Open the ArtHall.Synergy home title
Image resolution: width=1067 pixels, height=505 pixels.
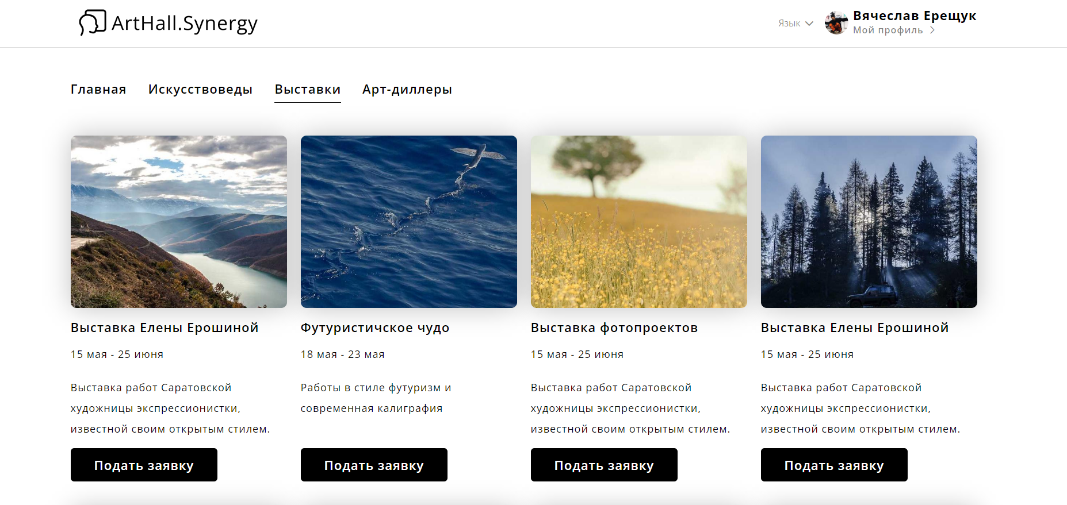[185, 24]
